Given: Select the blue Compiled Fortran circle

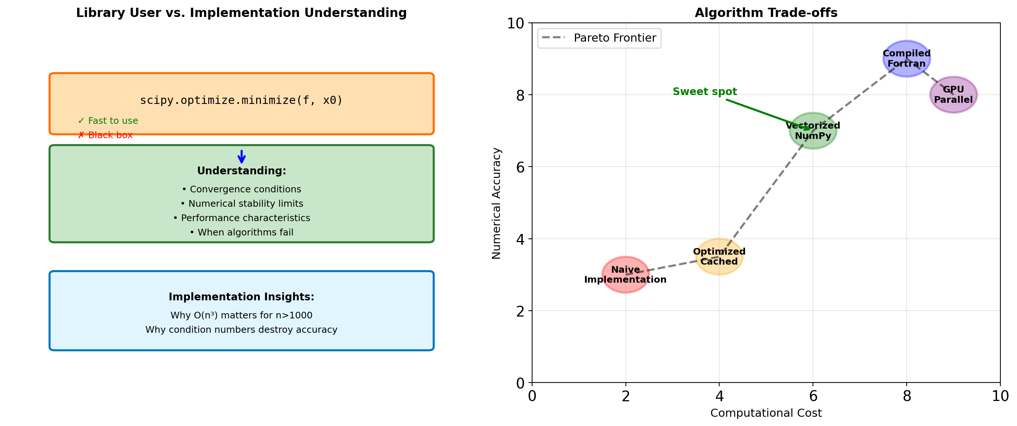Looking at the screenshot, I should [906, 58].
